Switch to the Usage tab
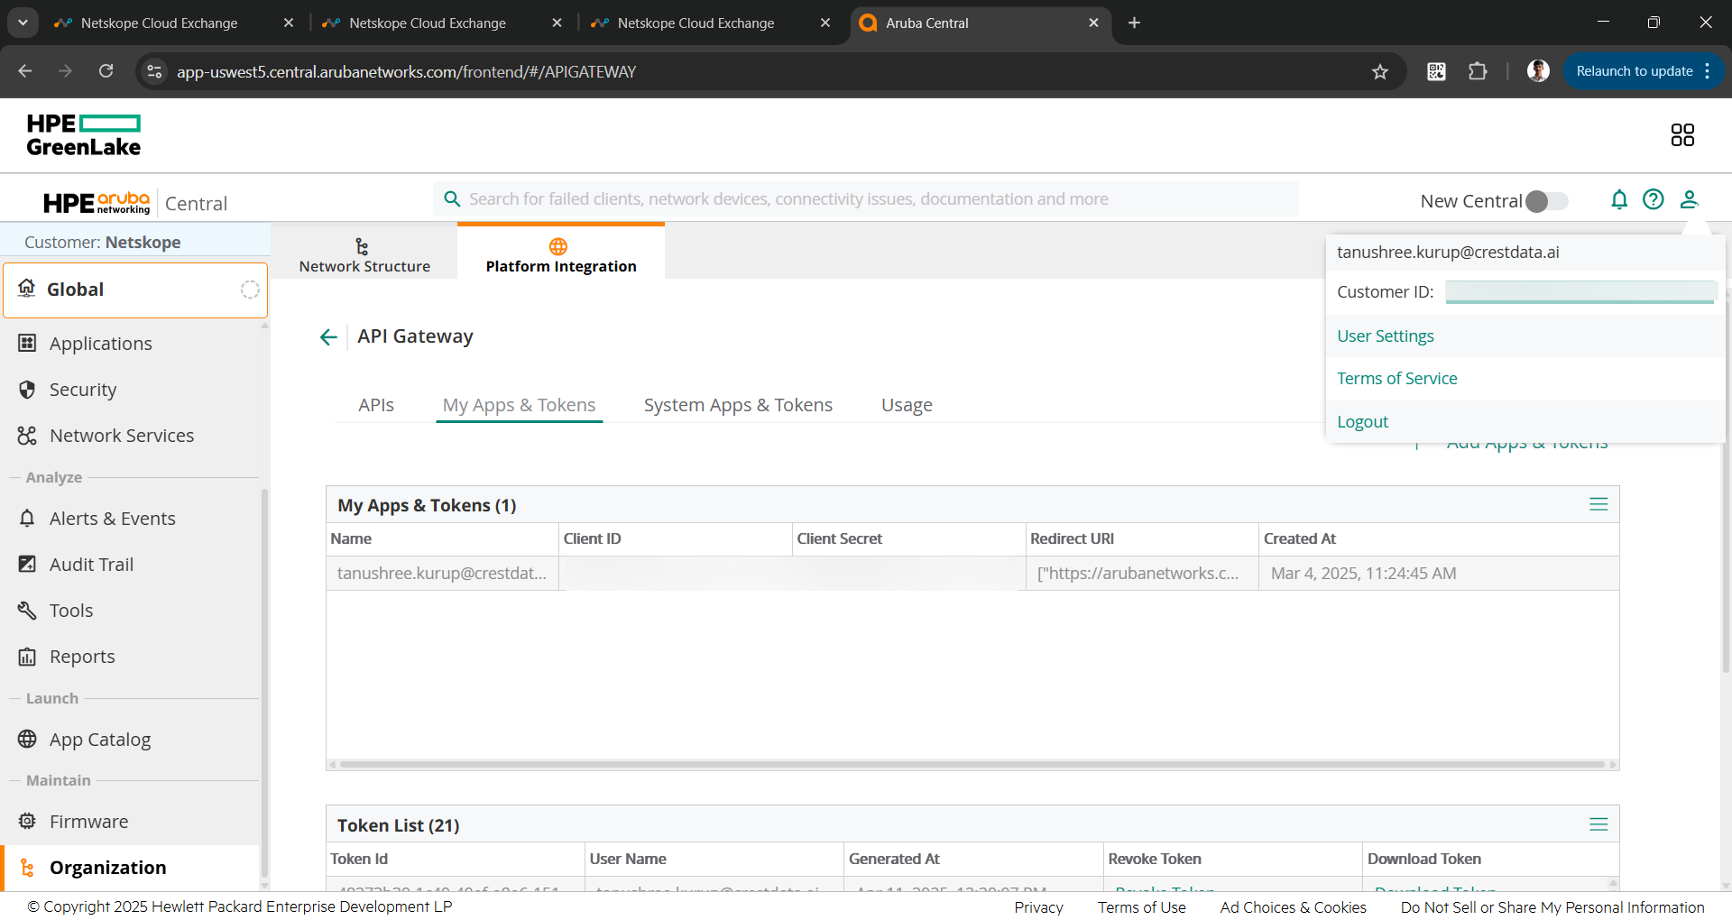 coord(907,405)
